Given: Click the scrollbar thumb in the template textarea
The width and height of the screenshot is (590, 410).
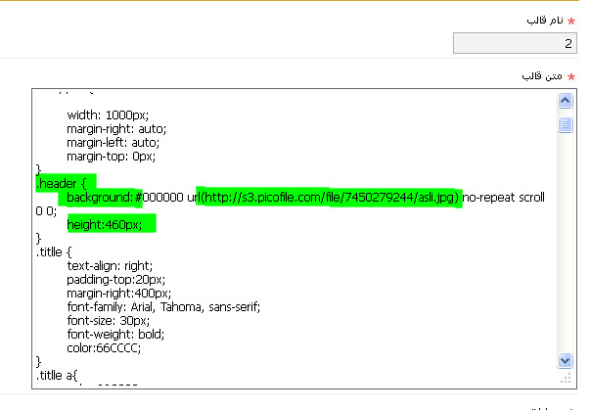Looking at the screenshot, I should pos(565,124).
